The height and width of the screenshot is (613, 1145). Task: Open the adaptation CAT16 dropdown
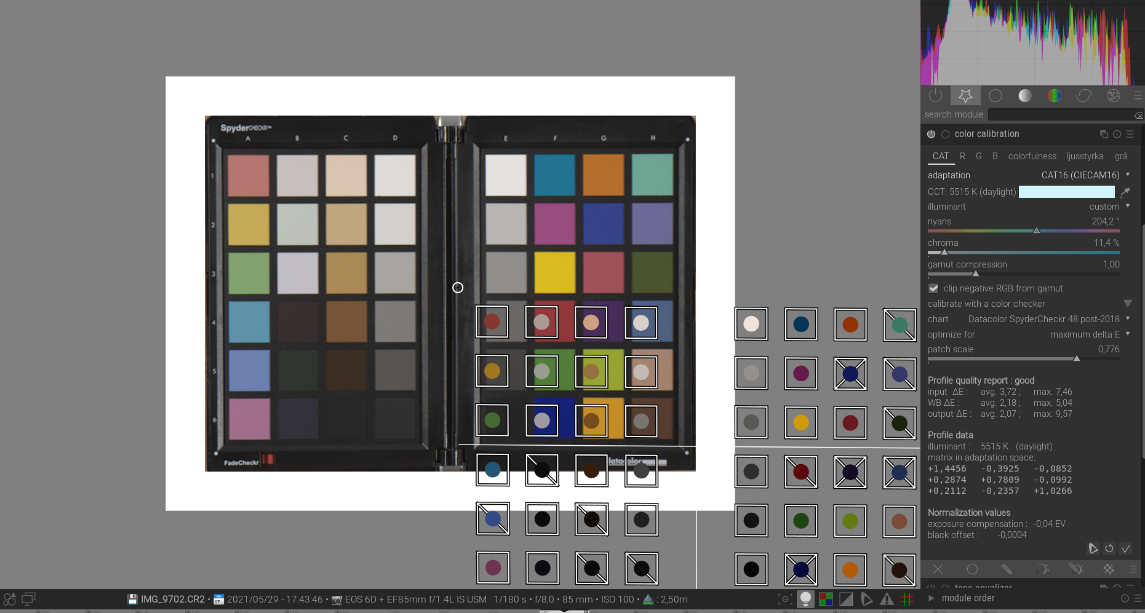point(1086,175)
